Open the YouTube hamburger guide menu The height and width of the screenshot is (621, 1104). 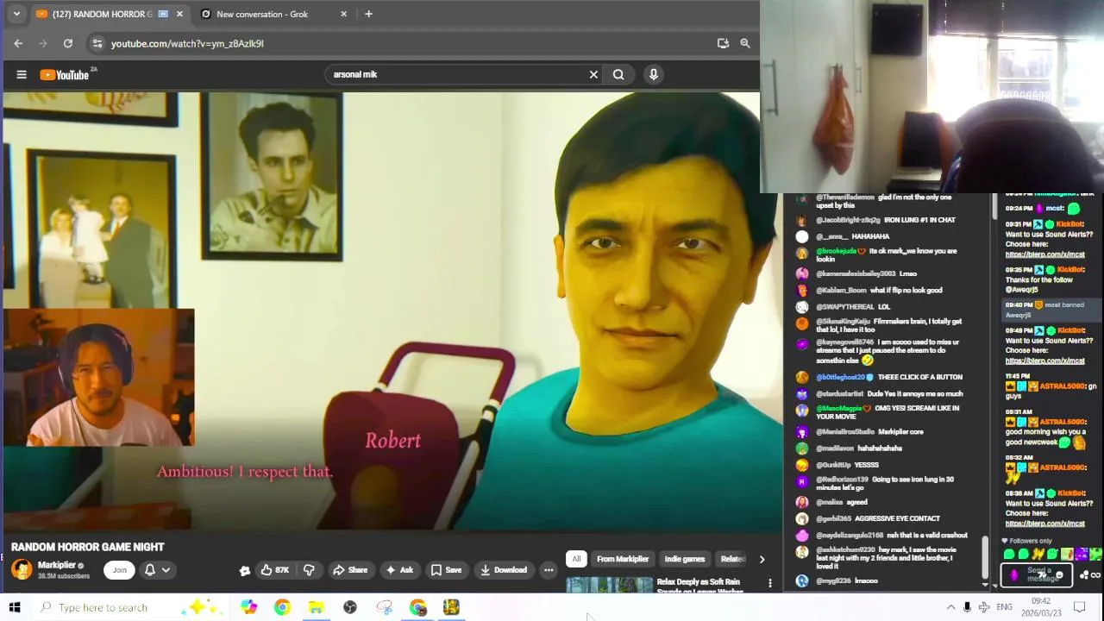click(x=22, y=74)
